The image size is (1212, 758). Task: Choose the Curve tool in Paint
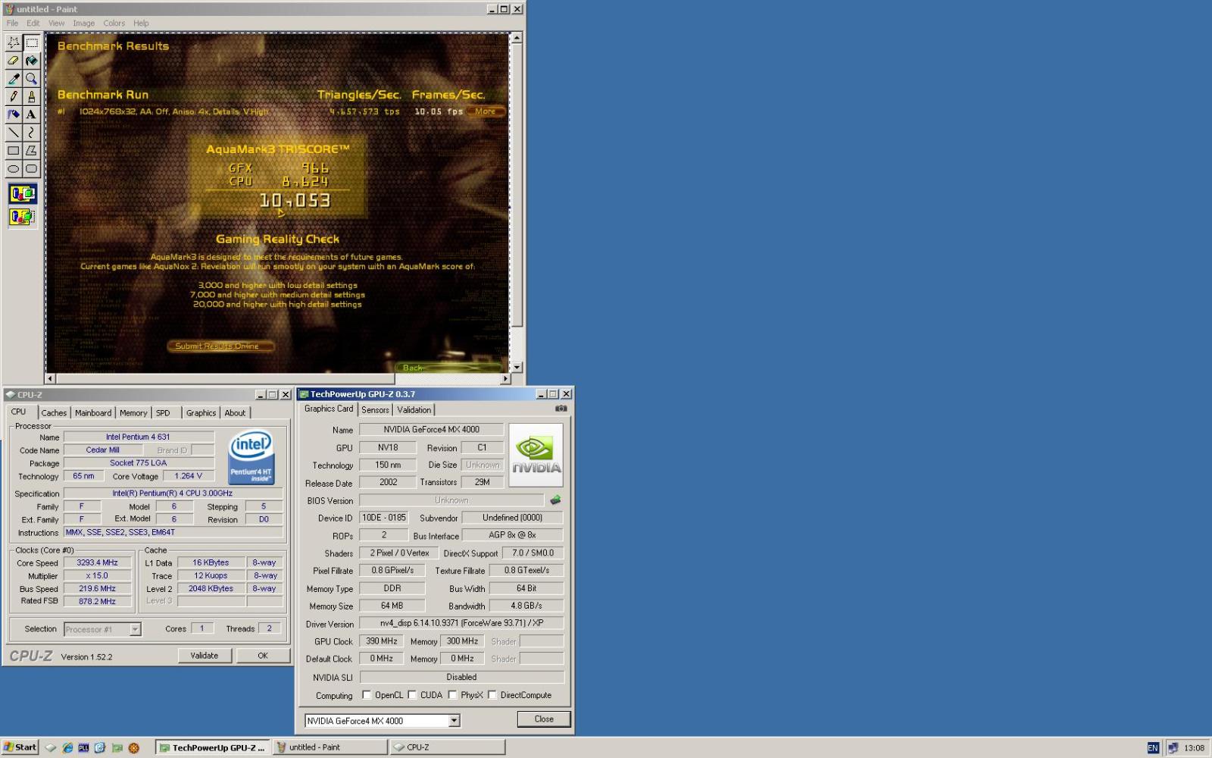tap(31, 133)
